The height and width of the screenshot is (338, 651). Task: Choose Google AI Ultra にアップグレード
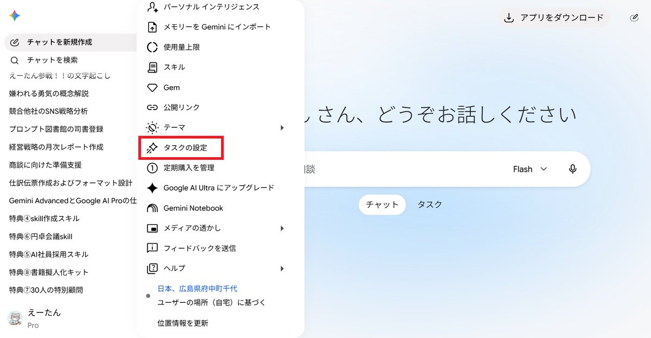tap(220, 188)
